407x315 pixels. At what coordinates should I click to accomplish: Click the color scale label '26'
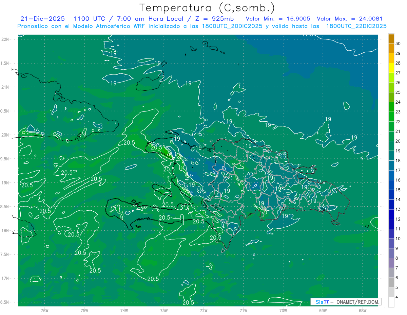[398, 83]
